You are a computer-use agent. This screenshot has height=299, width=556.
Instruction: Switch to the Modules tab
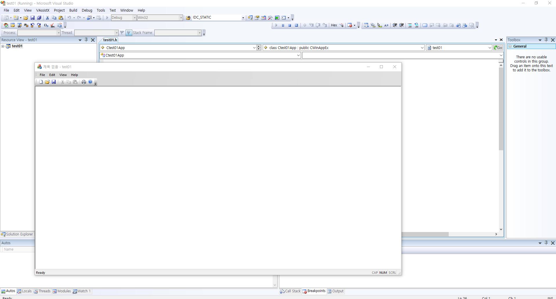point(61,291)
